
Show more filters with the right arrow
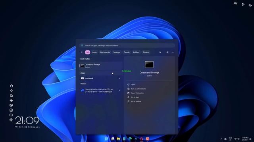(160, 52)
